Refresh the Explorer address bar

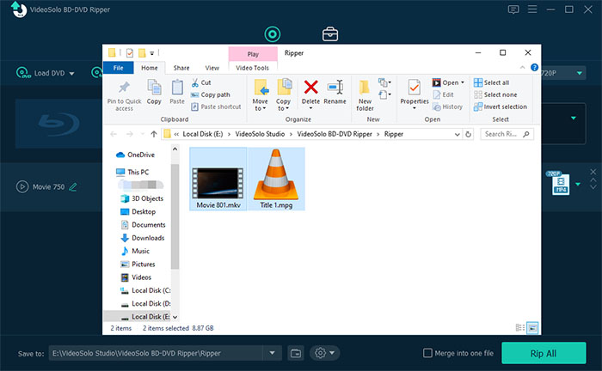[468, 134]
